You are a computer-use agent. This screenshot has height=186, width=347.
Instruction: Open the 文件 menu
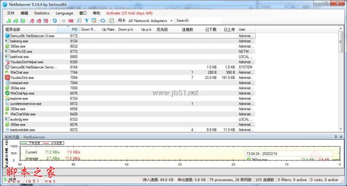click(x=10, y=13)
